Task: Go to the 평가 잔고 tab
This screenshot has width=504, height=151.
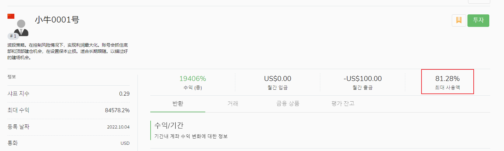Action: (x=343, y=103)
